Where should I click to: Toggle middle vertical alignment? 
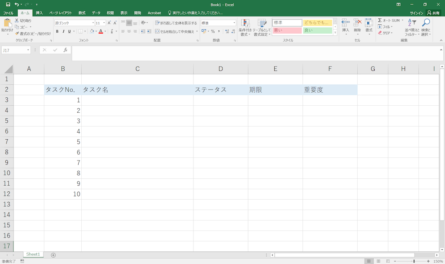tap(129, 23)
